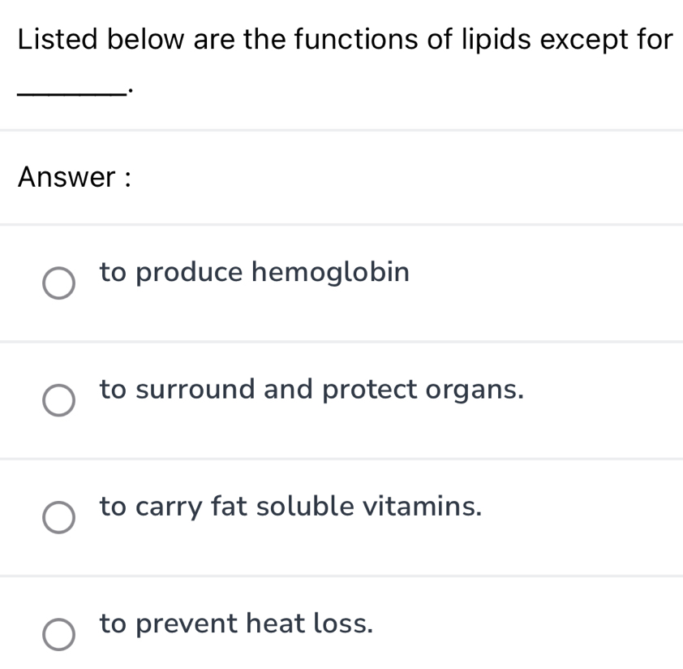Click the "to prevent heat loss." text

tap(237, 624)
